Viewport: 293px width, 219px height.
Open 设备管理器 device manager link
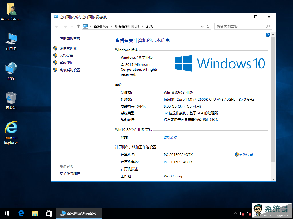68,48
